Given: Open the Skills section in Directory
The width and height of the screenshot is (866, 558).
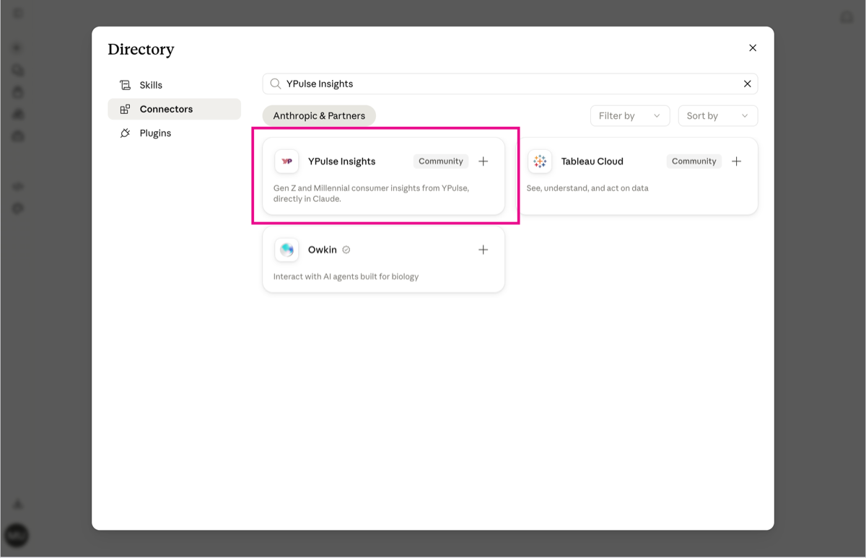Looking at the screenshot, I should click(174, 85).
